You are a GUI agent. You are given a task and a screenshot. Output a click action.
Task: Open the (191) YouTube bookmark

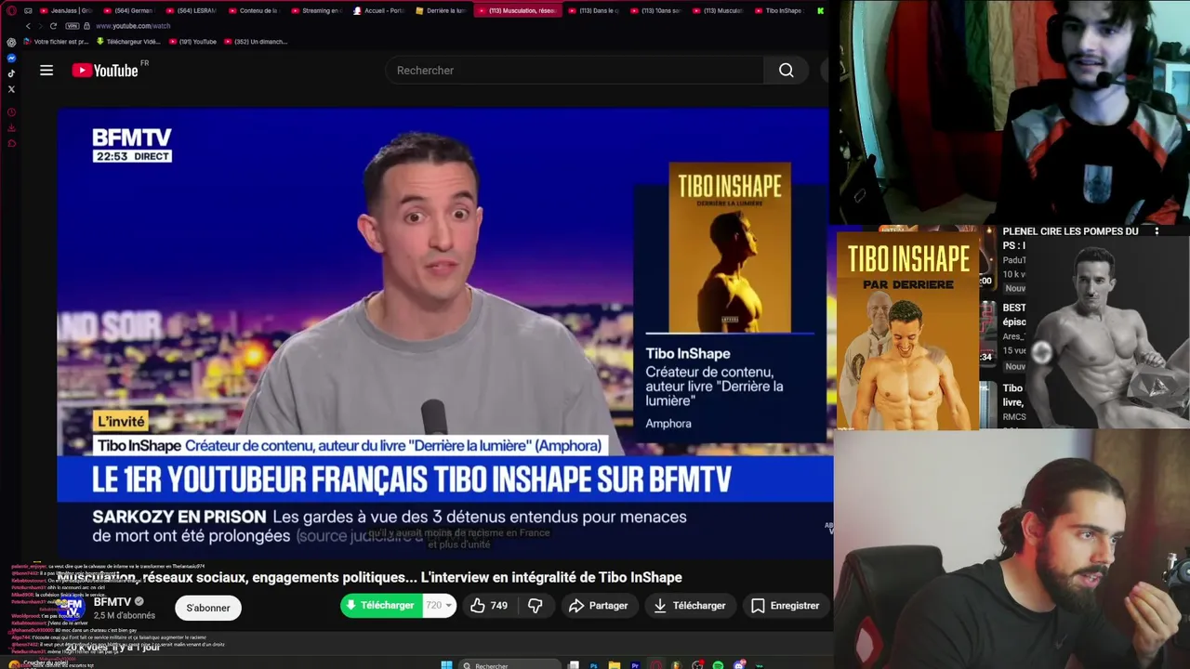coord(192,42)
